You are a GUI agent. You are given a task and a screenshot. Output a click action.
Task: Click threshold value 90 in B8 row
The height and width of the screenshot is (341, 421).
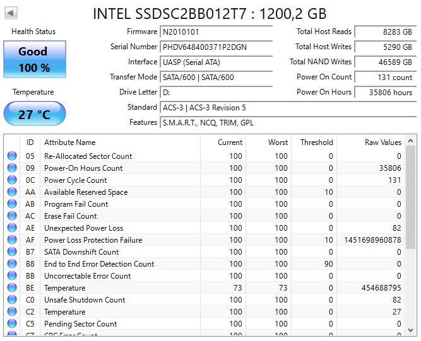click(329, 264)
